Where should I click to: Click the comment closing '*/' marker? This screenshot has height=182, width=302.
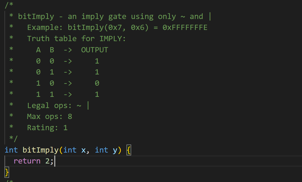(14, 139)
